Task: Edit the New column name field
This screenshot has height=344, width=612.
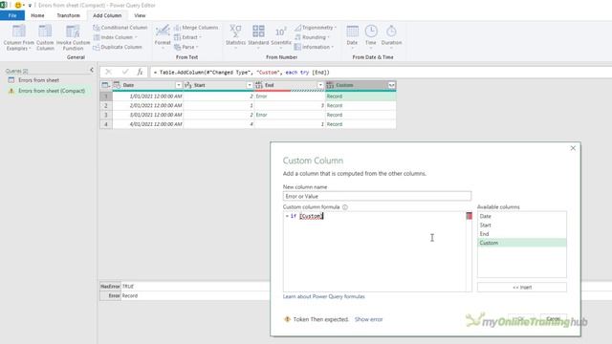Action: [377, 196]
